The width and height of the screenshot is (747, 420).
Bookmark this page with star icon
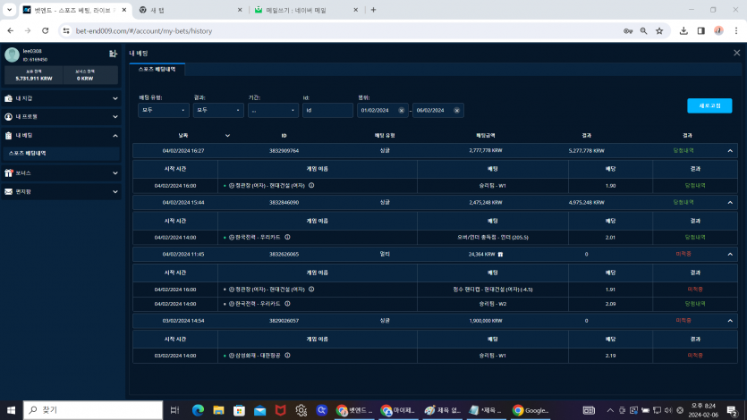click(659, 31)
